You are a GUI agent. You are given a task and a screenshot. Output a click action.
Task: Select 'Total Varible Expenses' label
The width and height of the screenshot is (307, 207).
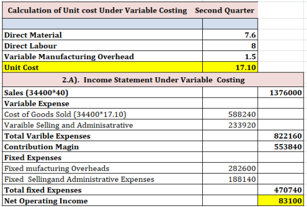pos(103,136)
